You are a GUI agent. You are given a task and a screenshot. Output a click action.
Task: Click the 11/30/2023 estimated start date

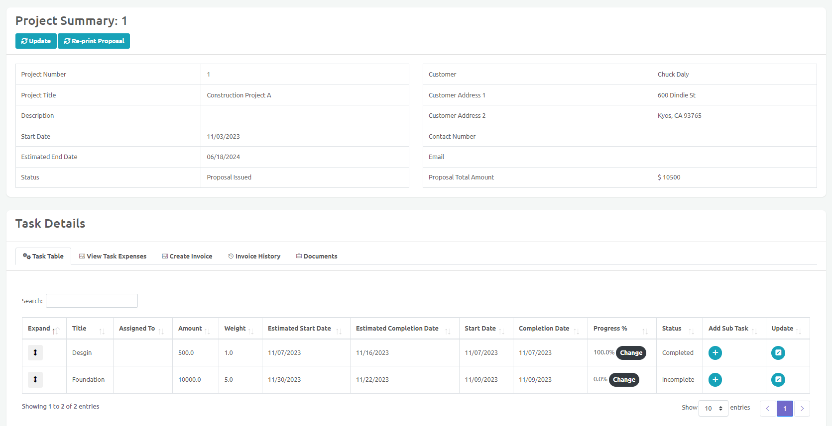point(284,380)
